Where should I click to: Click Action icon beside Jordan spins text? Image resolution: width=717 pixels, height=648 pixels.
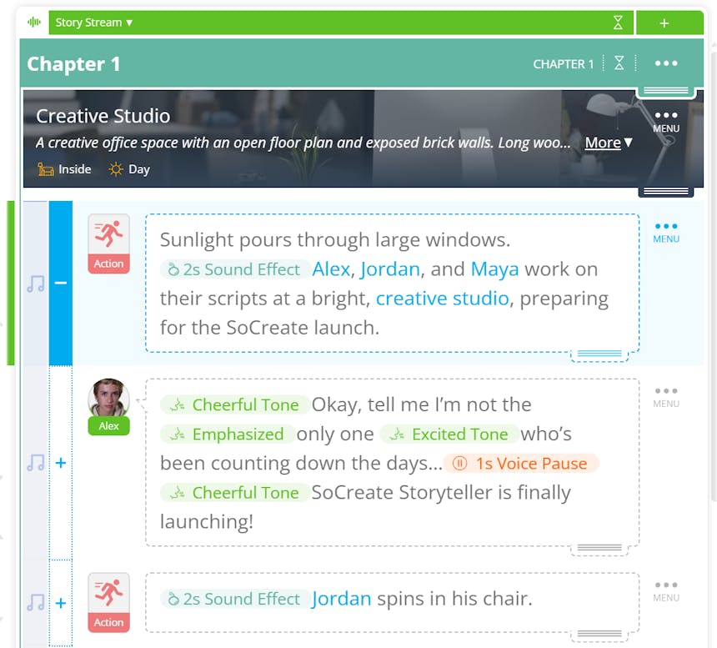(109, 603)
